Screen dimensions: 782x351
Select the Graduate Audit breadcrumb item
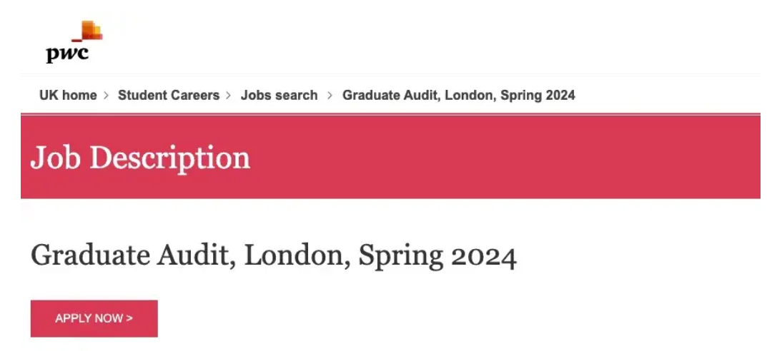point(458,95)
